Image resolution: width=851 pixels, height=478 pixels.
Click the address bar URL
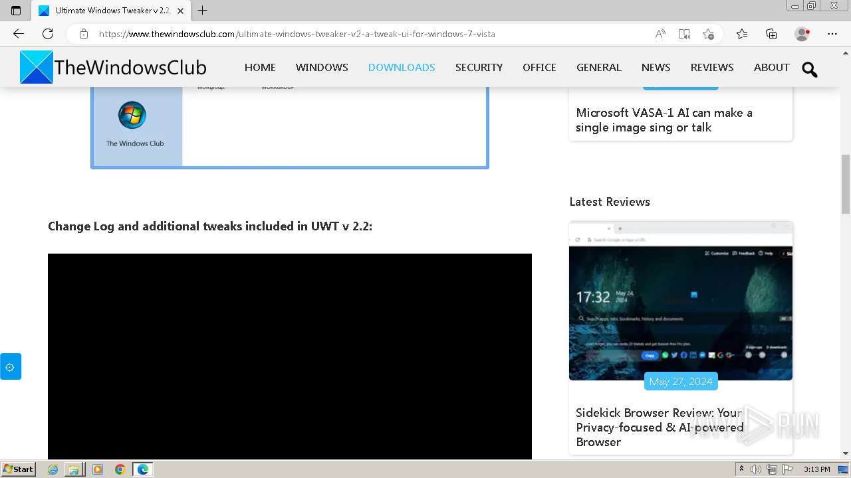tap(297, 34)
